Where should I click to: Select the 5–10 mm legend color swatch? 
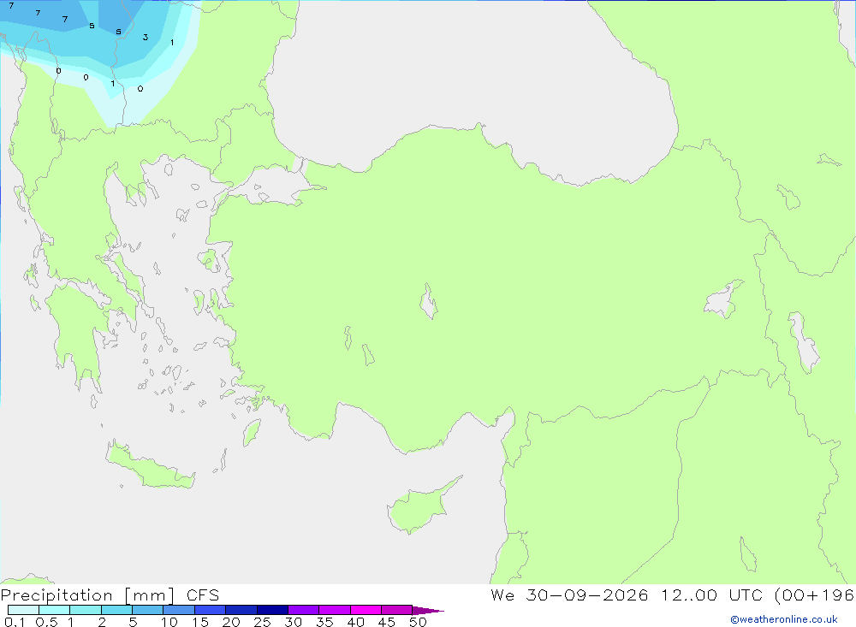(x=147, y=610)
